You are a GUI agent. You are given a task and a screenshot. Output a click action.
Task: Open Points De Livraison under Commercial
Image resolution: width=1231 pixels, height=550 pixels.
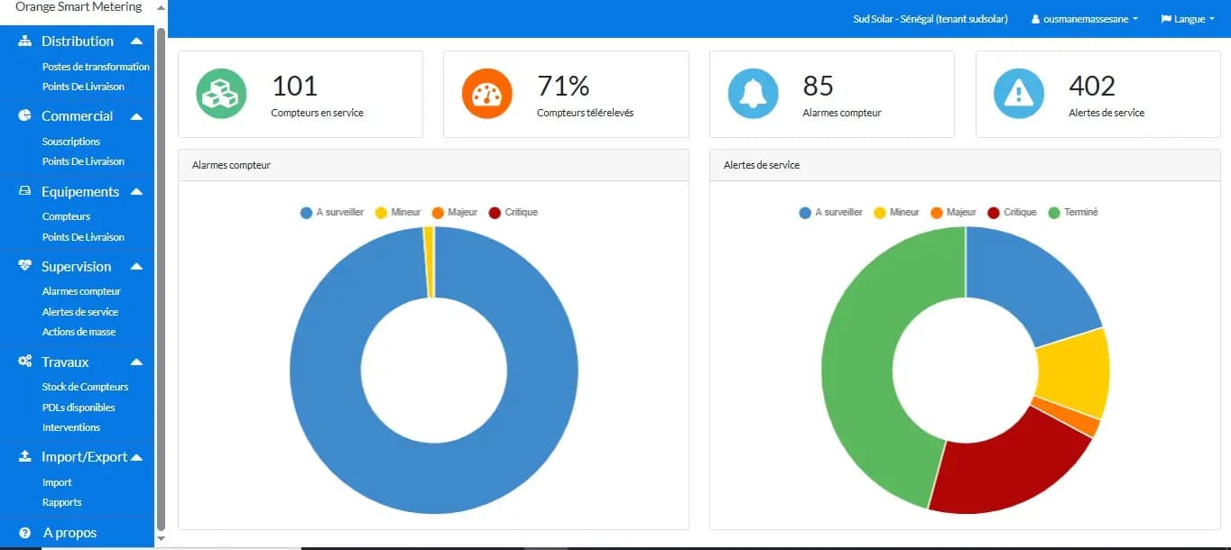coord(83,161)
